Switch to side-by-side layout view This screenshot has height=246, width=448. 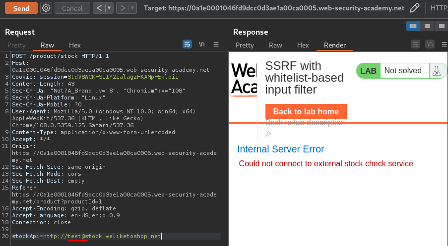(413, 26)
